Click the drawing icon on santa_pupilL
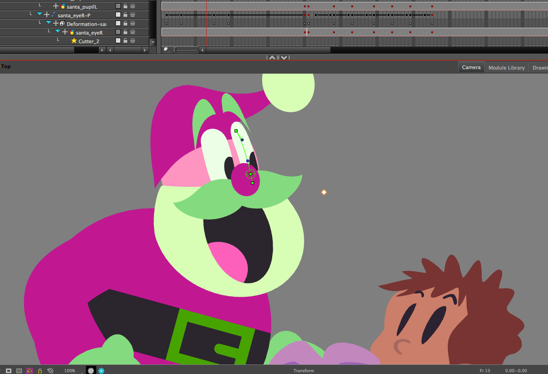 click(63, 6)
